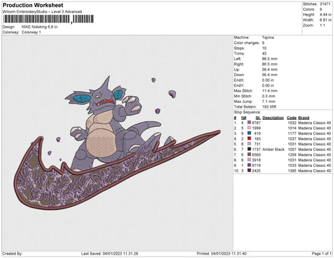Viewport: 334px width, 258px height.
Task: Select the 'Description' column header
Action: click(x=273, y=118)
